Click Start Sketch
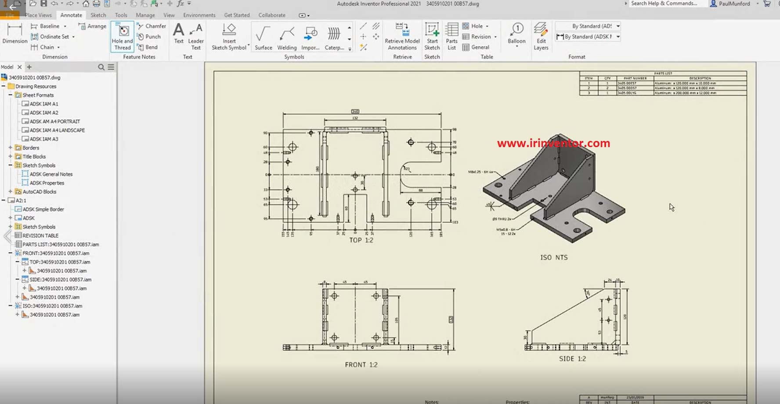The image size is (780, 404). pyautogui.click(x=432, y=36)
